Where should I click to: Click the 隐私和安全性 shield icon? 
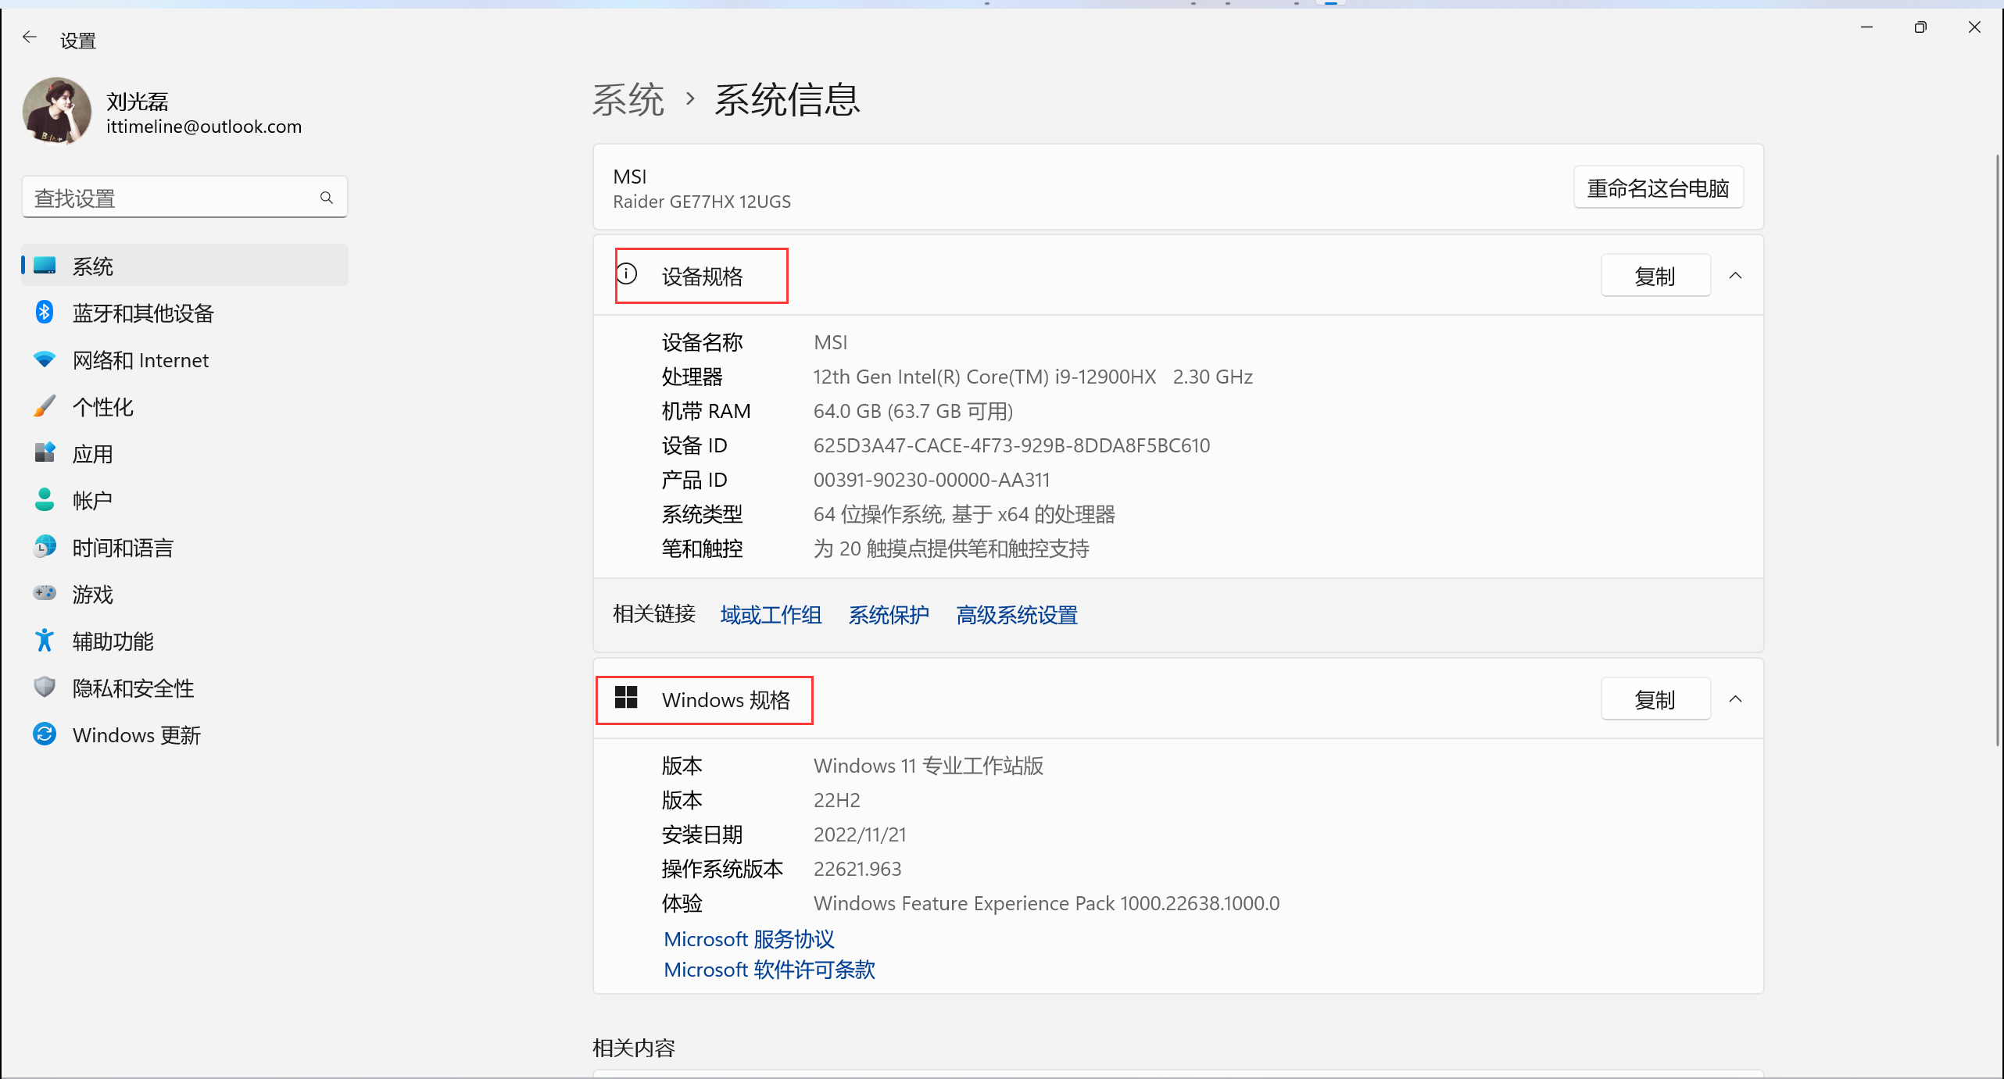coord(45,688)
